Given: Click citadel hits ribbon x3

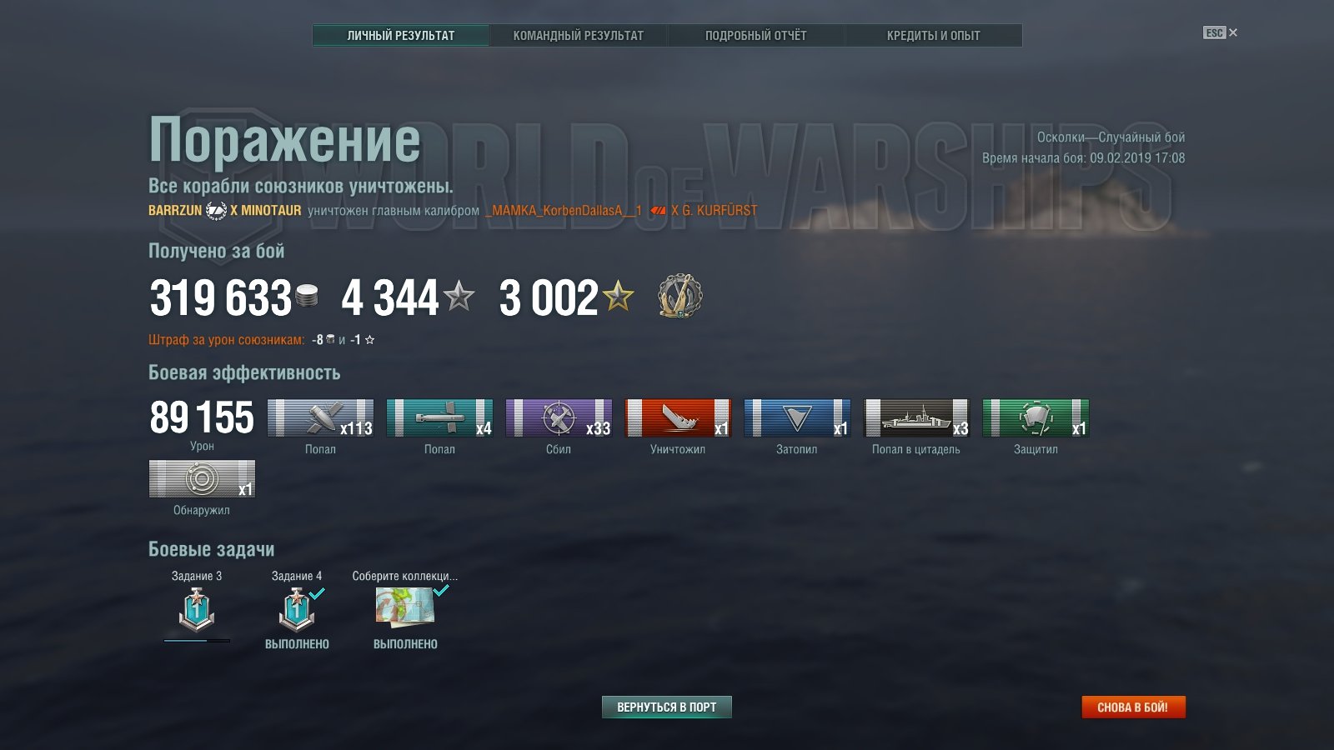Looking at the screenshot, I should 916,417.
